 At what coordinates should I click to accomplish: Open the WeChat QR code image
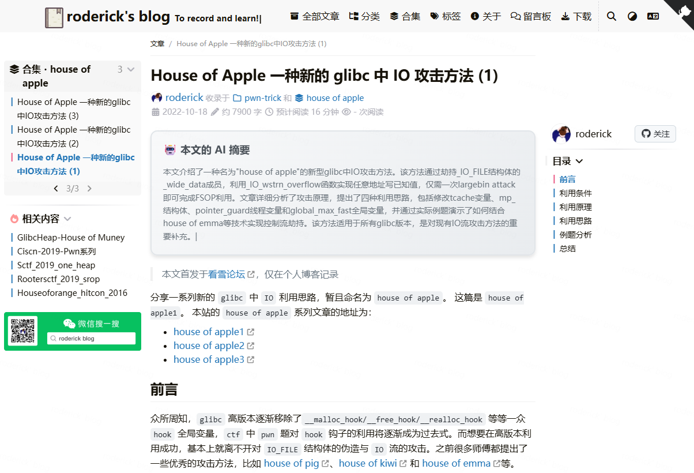tap(24, 331)
